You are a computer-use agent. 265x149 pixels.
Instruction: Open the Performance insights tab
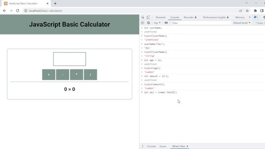pos(216,17)
